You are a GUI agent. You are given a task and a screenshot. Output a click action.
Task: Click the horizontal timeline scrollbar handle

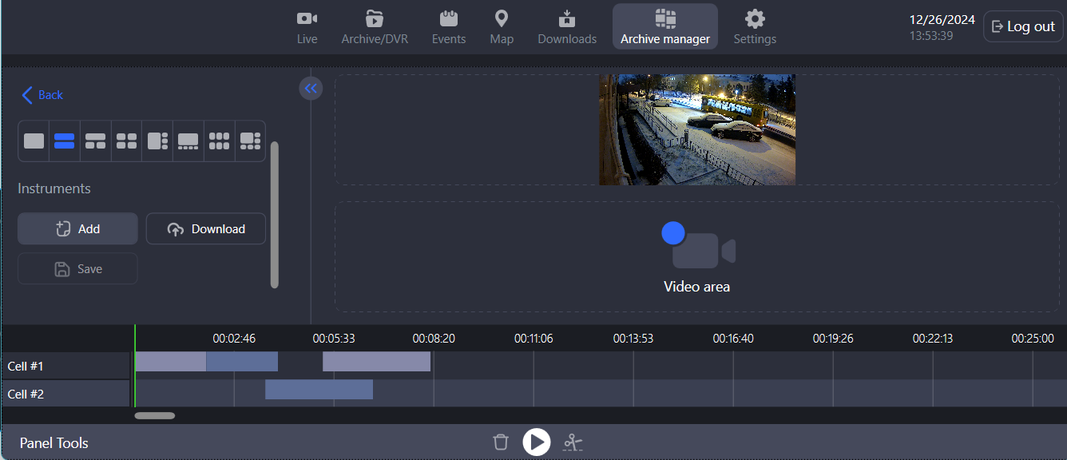click(154, 415)
